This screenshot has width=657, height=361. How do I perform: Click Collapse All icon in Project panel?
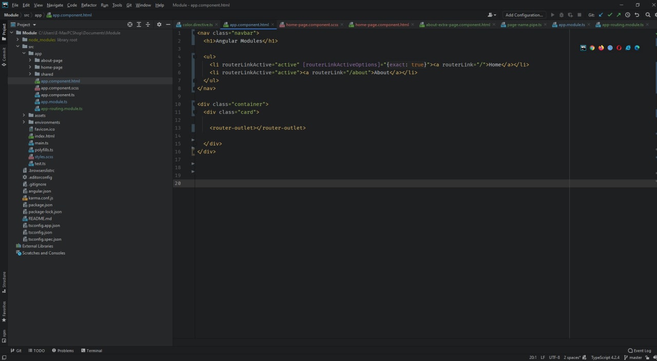coord(148,25)
